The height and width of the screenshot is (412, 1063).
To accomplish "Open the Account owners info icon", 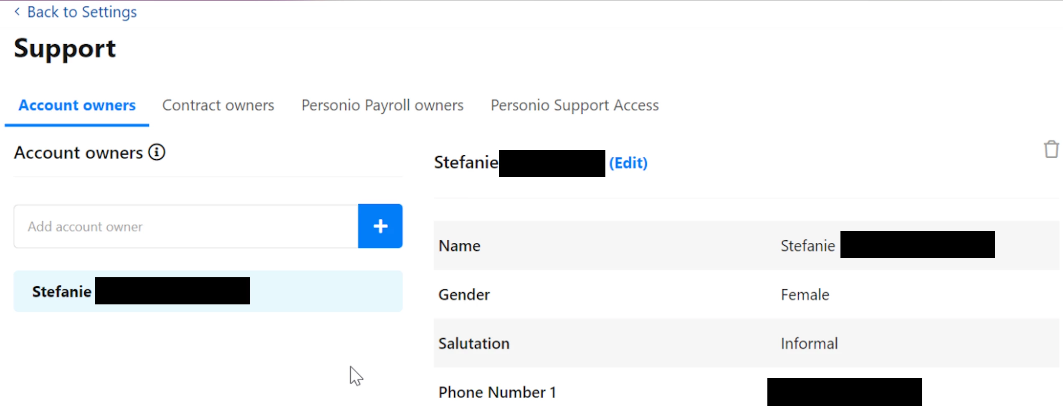I will (x=157, y=152).
